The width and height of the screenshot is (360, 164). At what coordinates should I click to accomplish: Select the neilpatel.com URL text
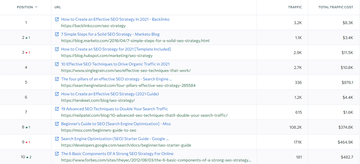pos(144,115)
